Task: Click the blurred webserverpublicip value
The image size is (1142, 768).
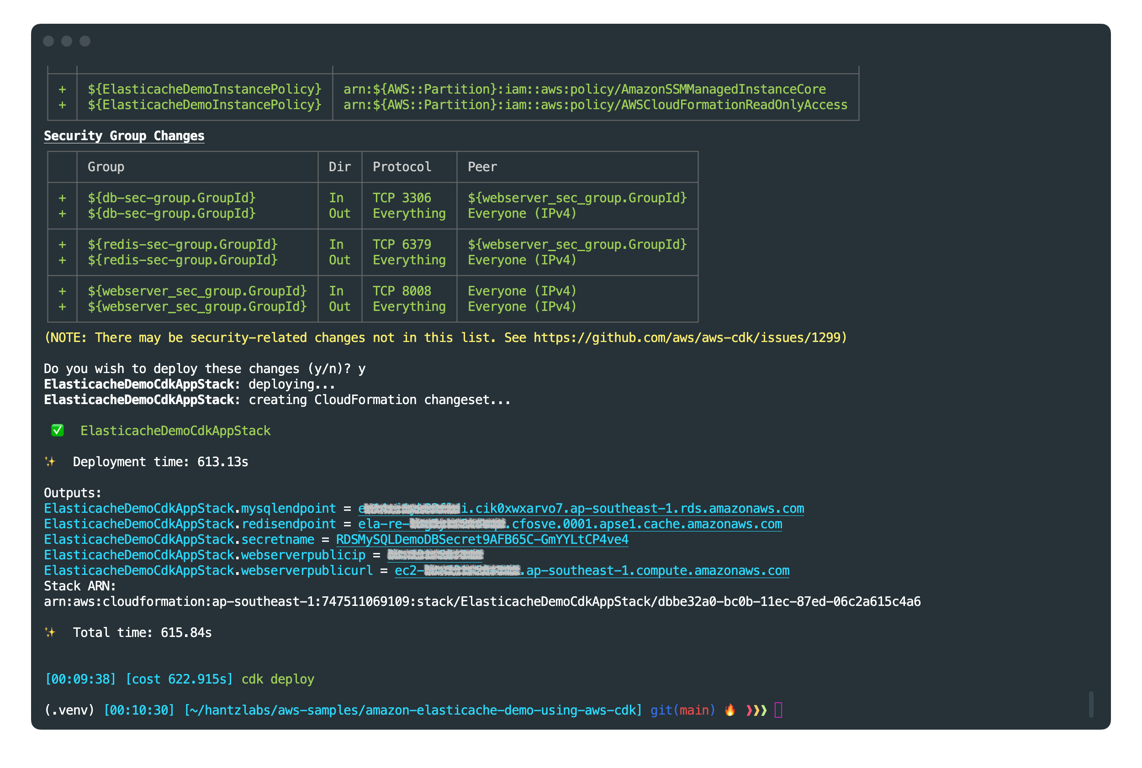Action: pyautogui.click(x=435, y=555)
